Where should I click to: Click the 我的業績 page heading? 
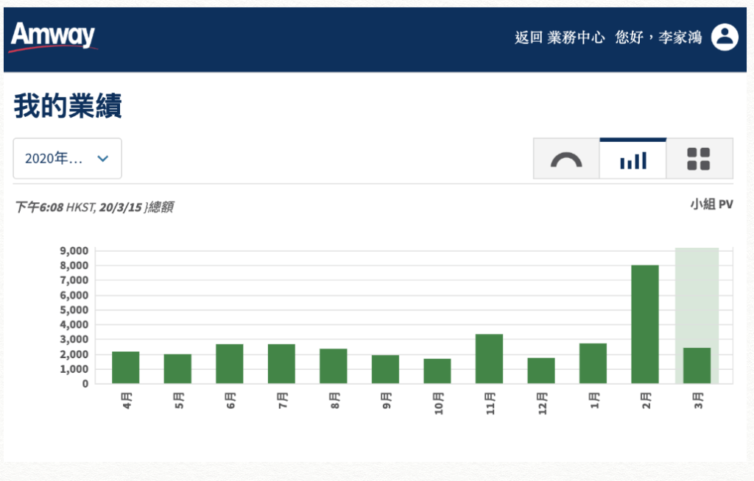click(x=68, y=107)
